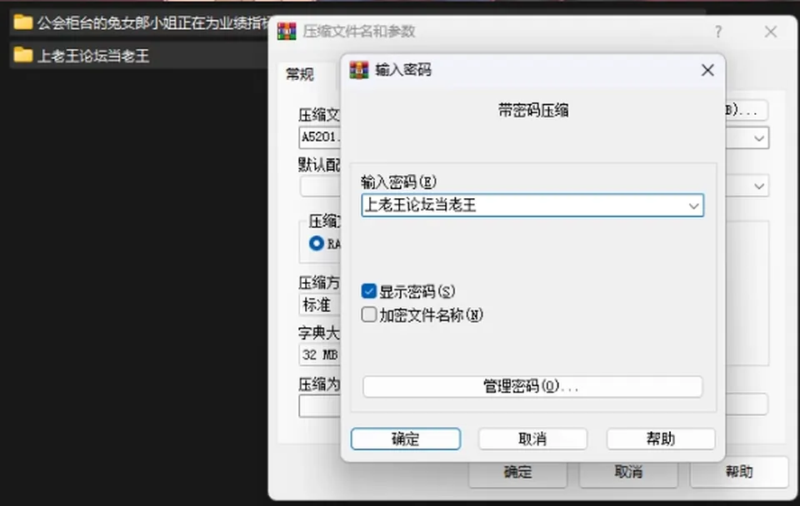Select the RAR format radio button

click(317, 244)
